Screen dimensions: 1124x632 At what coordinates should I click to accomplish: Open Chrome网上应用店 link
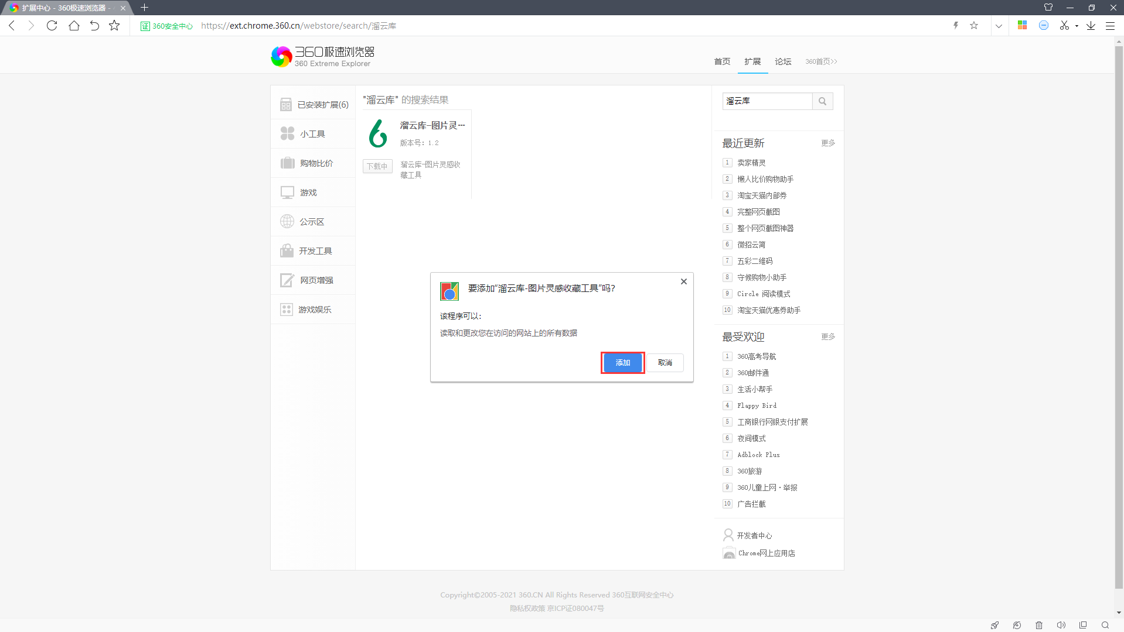[x=767, y=553]
